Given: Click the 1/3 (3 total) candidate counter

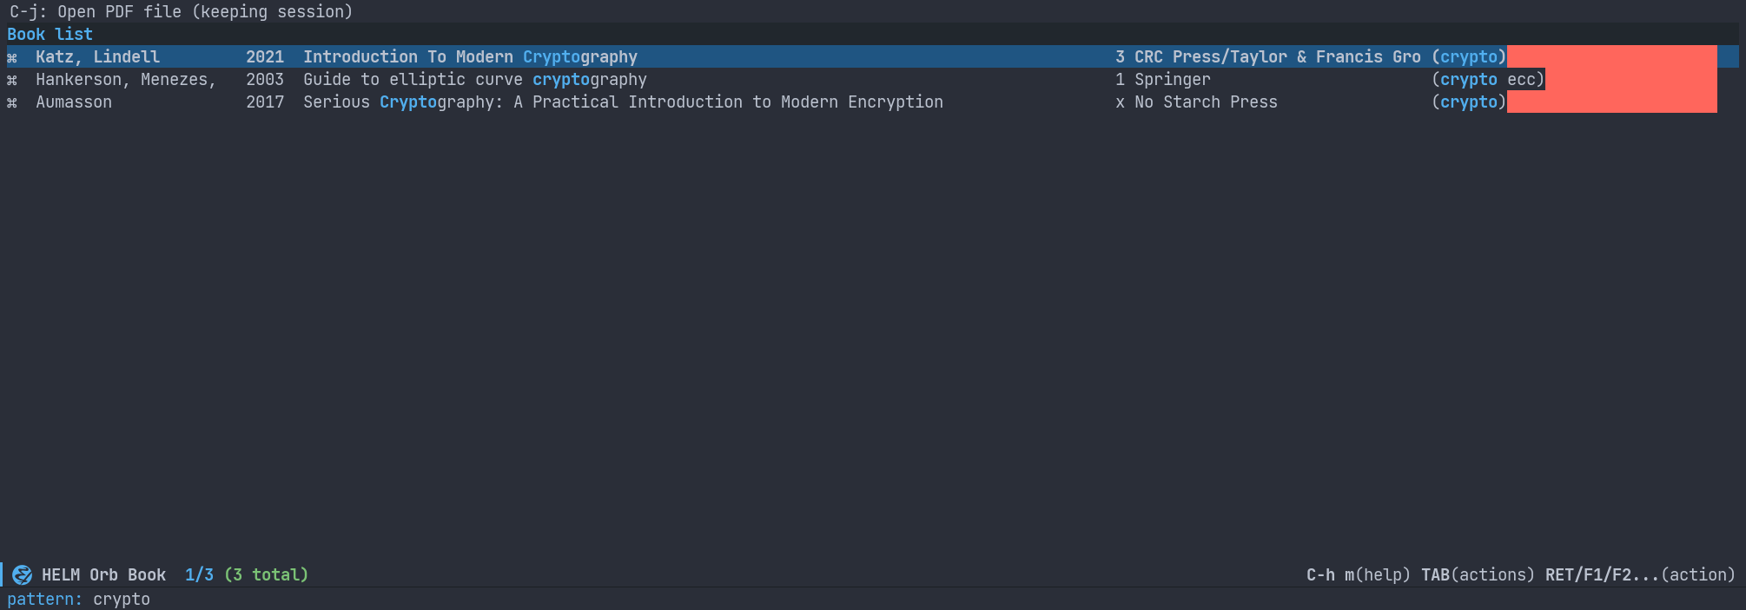Looking at the screenshot, I should tap(247, 574).
